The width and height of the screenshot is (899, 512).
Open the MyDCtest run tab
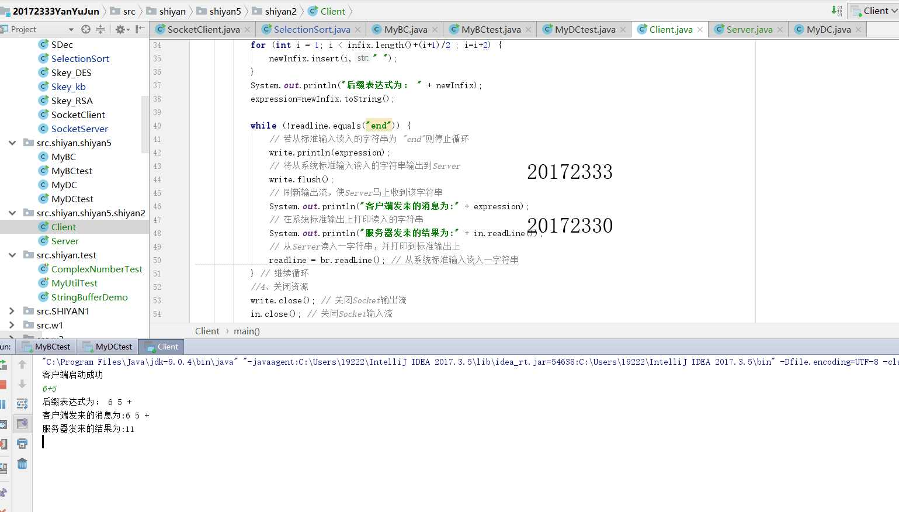pos(108,347)
